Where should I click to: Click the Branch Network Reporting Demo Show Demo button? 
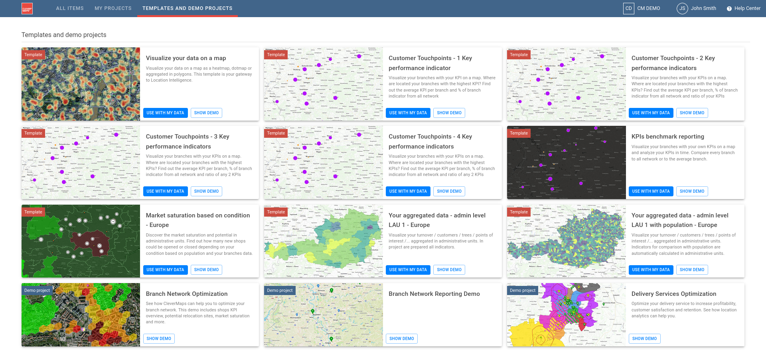401,339
